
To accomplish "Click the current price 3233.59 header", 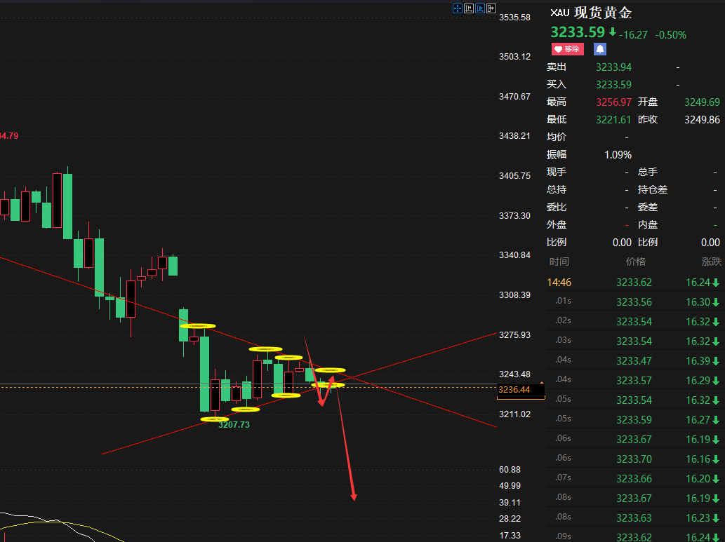I will (x=578, y=32).
